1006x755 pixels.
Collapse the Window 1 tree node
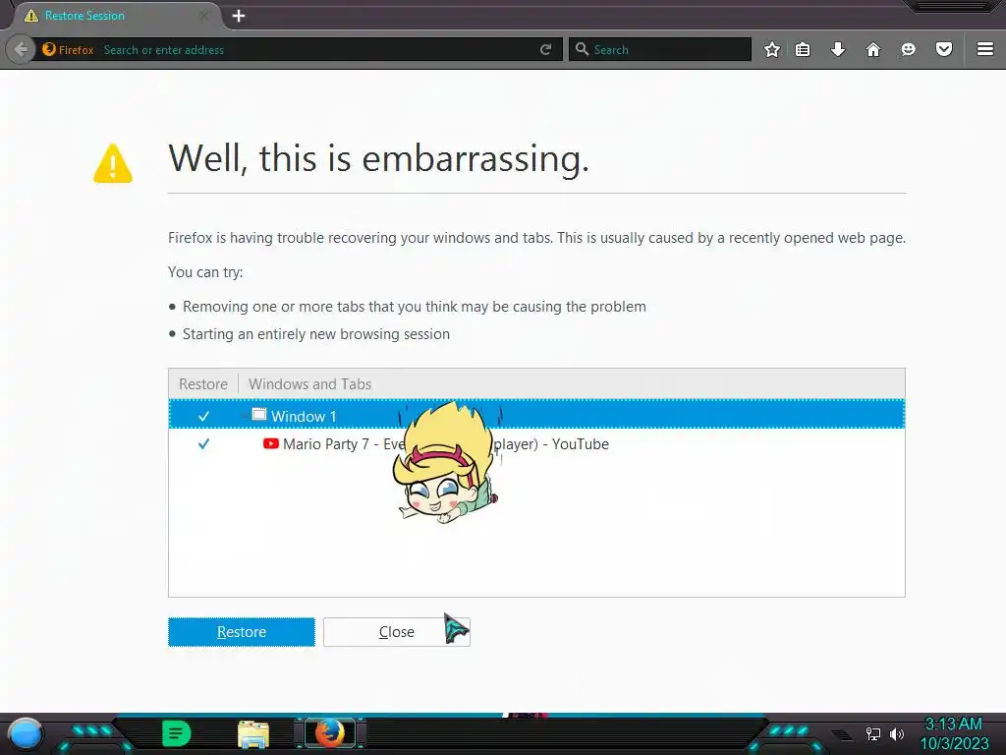click(245, 416)
